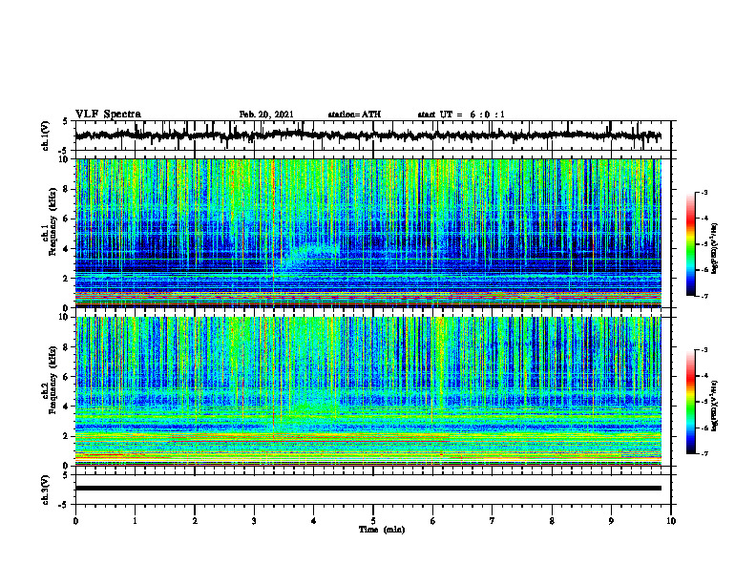Viewport: 756px width, 584px height.
Task: Click the '8' kHz tick of the ch.2 spectrogram
Action: (x=67, y=347)
